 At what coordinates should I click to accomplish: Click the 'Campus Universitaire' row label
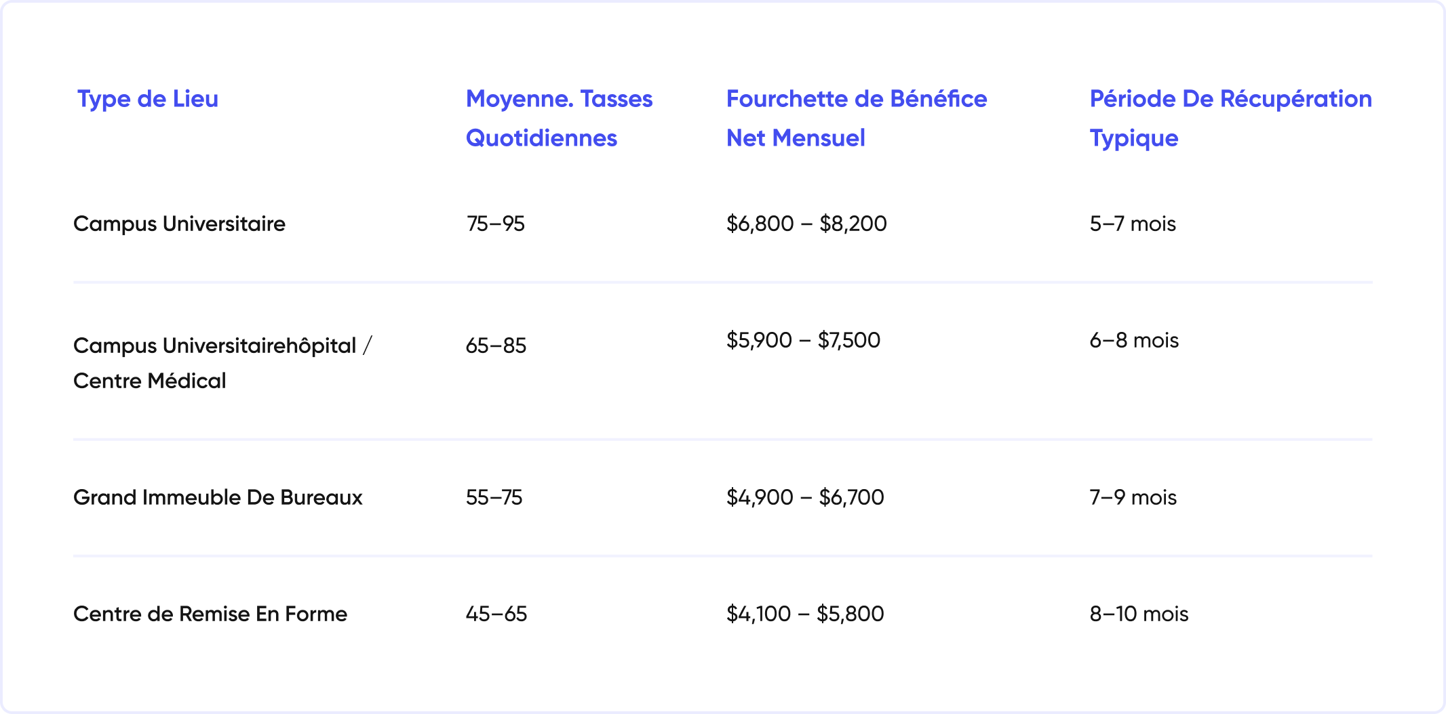coord(179,224)
